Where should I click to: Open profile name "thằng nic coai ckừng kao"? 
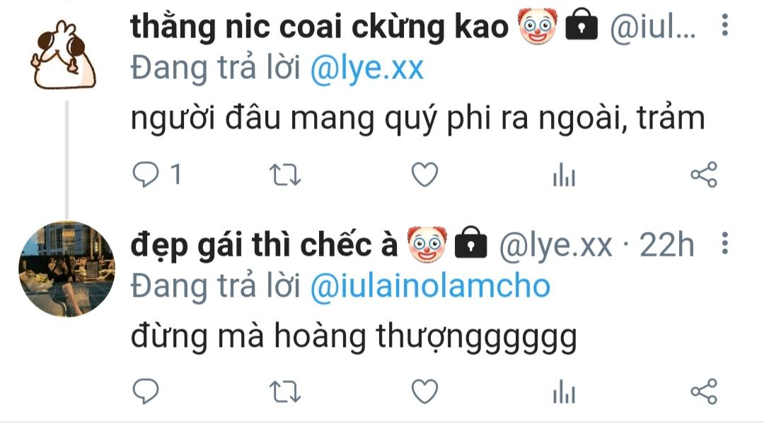(x=320, y=26)
